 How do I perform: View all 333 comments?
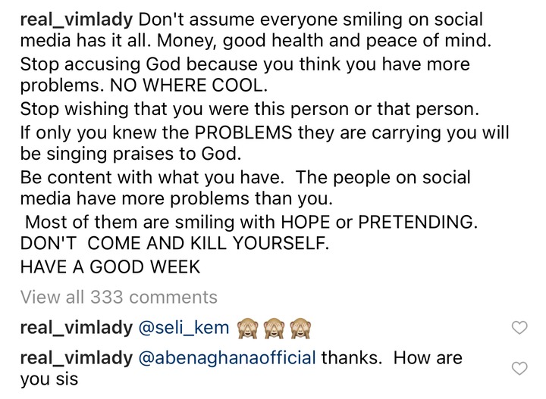click(x=119, y=297)
